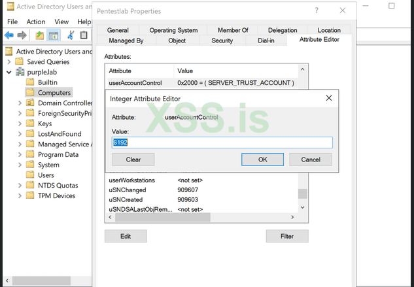Switch to the General tab
This screenshot has width=414, height=287.
pyautogui.click(x=118, y=30)
